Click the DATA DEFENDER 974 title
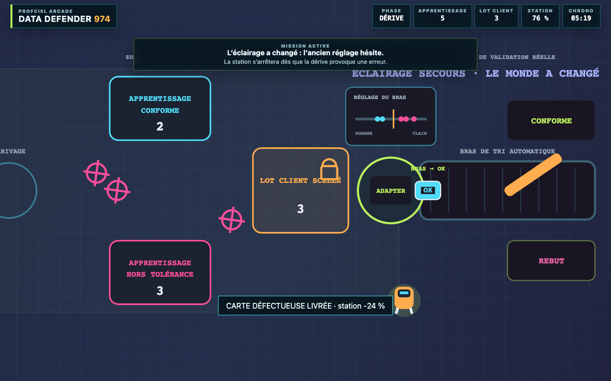 64,19
